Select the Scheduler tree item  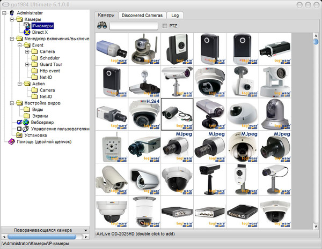pos(50,58)
